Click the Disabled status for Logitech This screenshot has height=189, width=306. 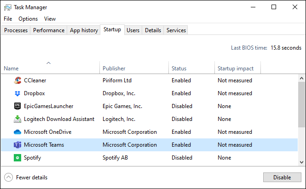(x=182, y=119)
